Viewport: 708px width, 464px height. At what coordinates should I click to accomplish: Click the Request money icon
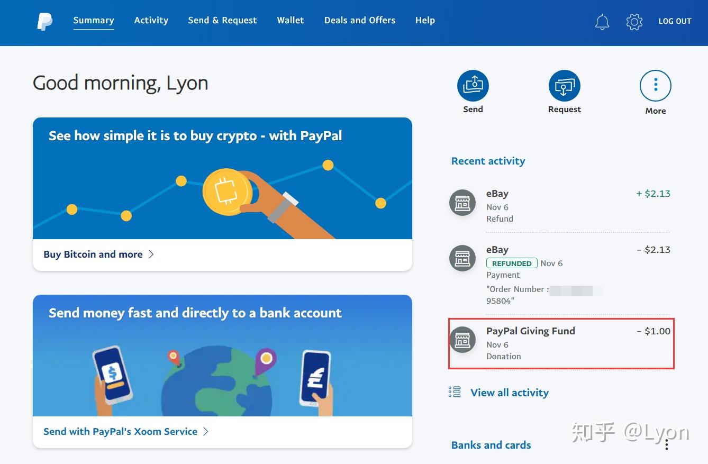pyautogui.click(x=565, y=86)
